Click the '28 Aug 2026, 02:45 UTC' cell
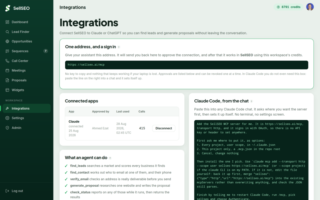Screen dimensions: 320x200 [124, 128]
